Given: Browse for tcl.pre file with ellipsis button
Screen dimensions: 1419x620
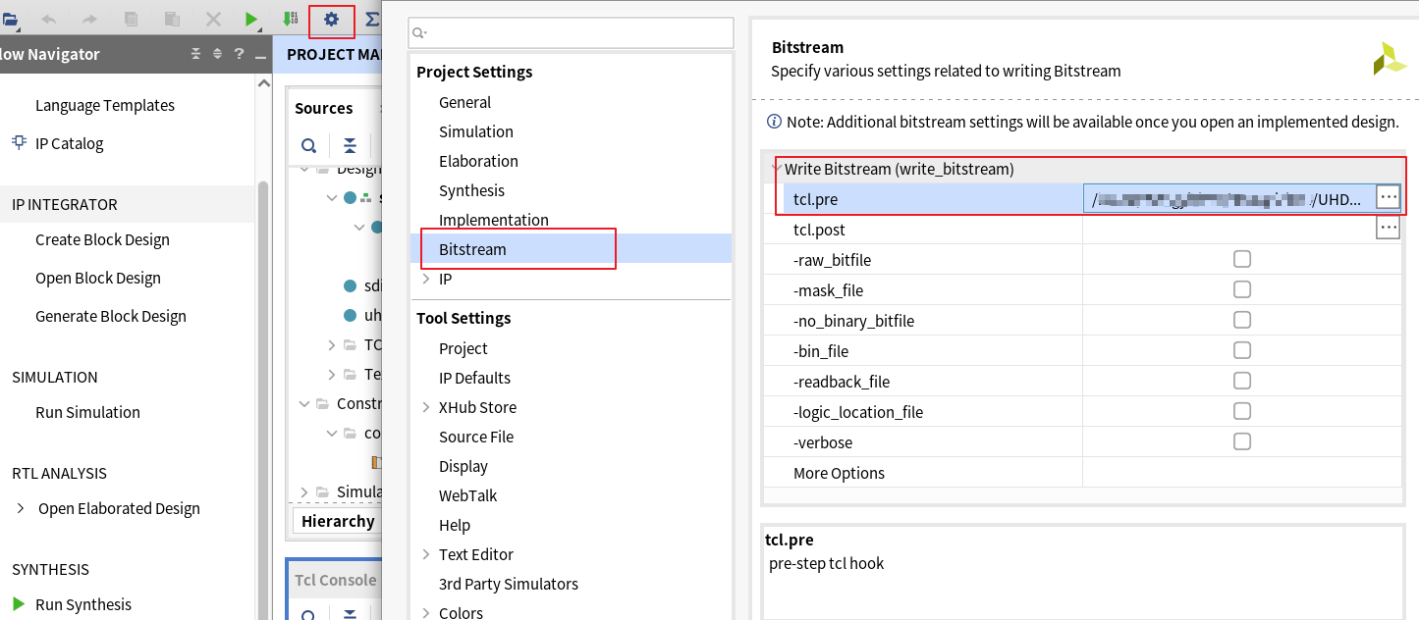Looking at the screenshot, I should pyautogui.click(x=1388, y=197).
